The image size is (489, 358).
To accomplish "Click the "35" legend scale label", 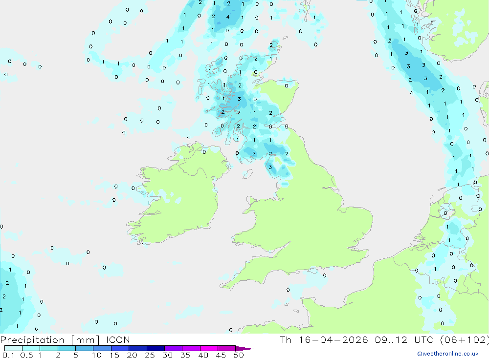I will [185, 355].
